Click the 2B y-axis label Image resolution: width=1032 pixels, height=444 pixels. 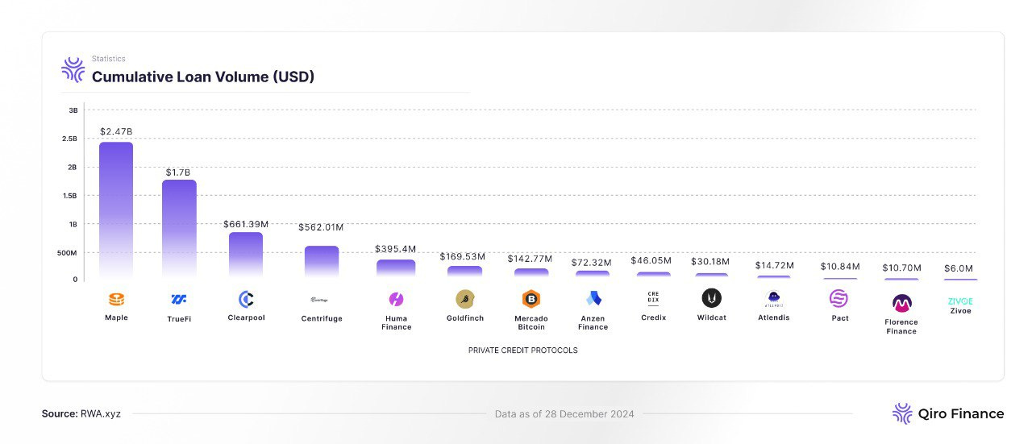point(73,167)
